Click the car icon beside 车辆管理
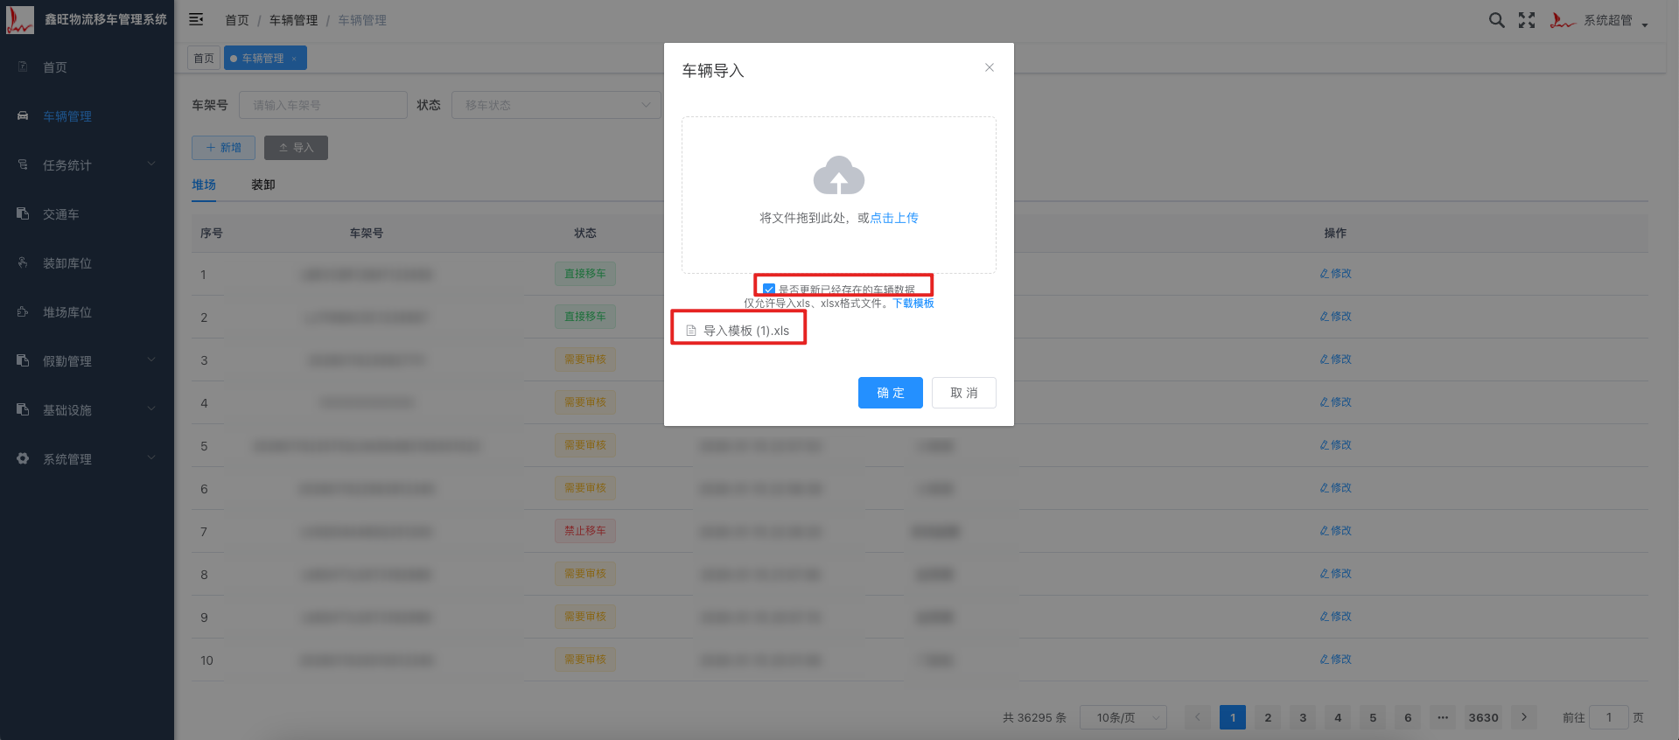This screenshot has width=1679, height=740. [23, 115]
